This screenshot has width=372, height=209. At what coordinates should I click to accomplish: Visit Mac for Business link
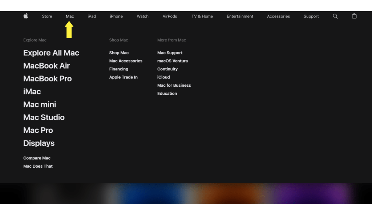[174, 85]
